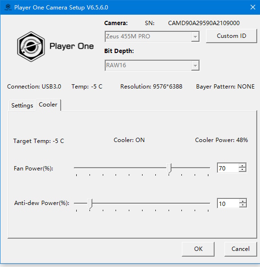The height and width of the screenshot is (267, 260).
Task: Increase Anti-dew Power with up spinner arrow
Action: [242, 201]
